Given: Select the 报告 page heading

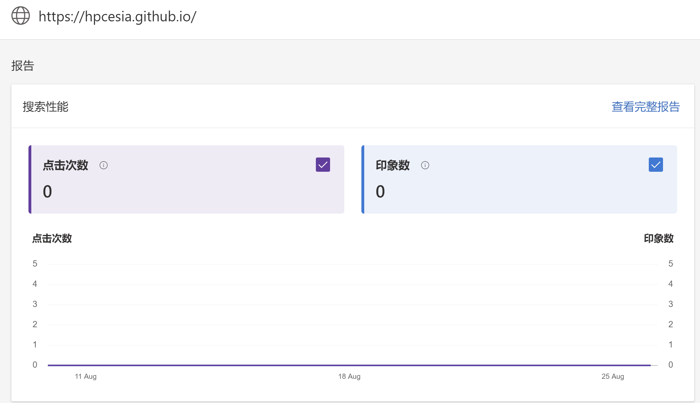Looking at the screenshot, I should click(22, 66).
